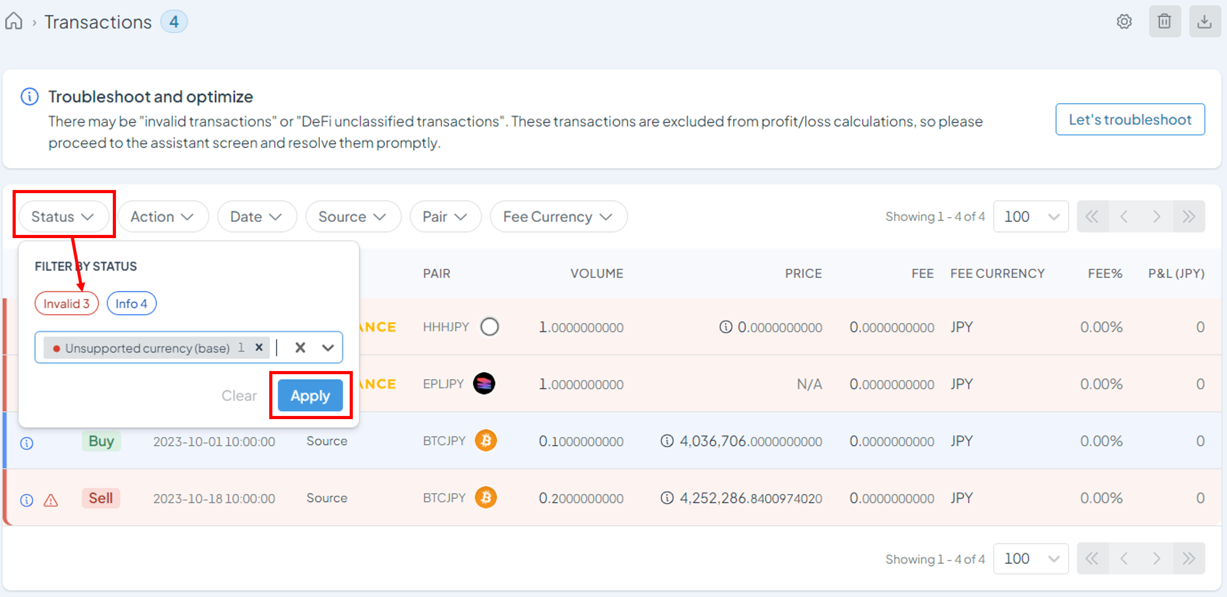Viewport: 1227px width, 597px height.
Task: Click the home breadcrumb icon
Action: click(x=13, y=22)
